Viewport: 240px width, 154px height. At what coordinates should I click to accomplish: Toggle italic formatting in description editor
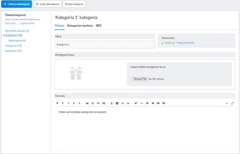point(68,103)
